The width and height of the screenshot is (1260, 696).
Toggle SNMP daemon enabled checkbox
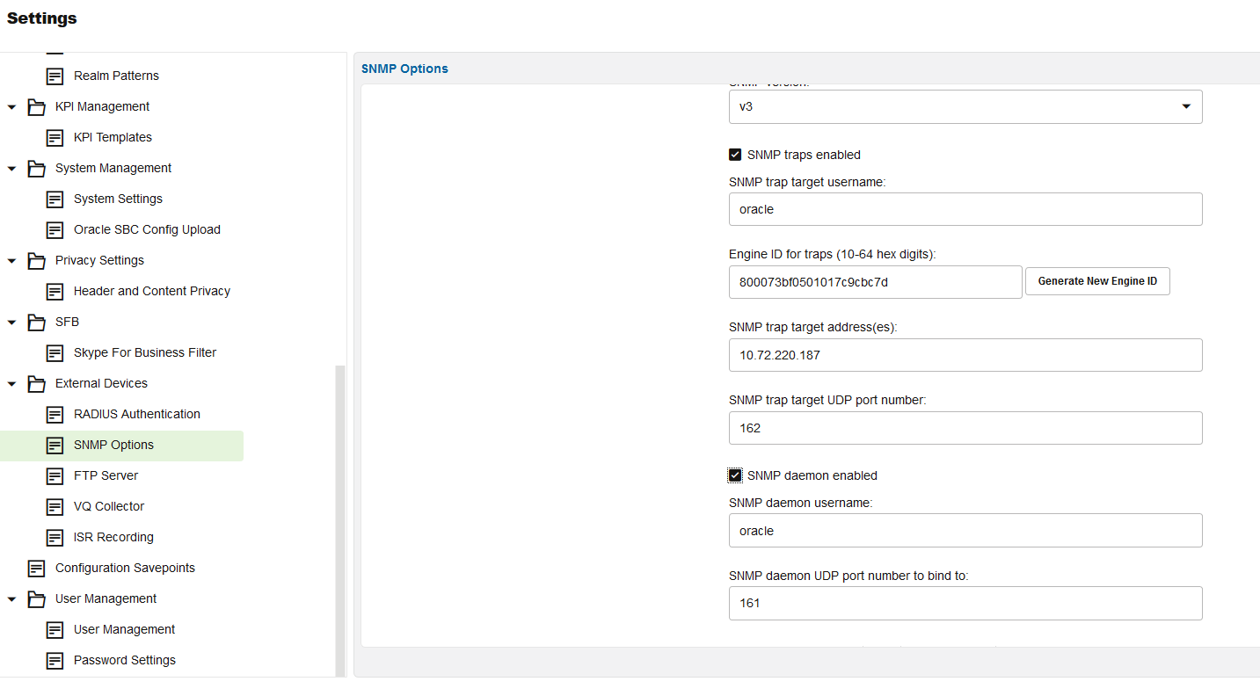(735, 475)
